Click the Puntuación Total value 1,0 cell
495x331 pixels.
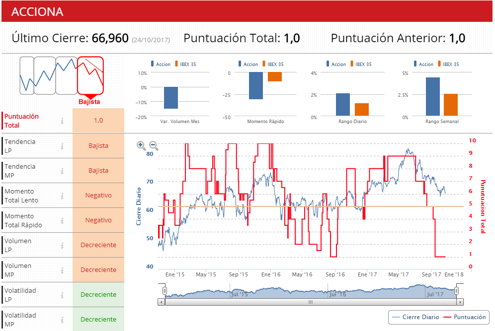[x=98, y=121]
